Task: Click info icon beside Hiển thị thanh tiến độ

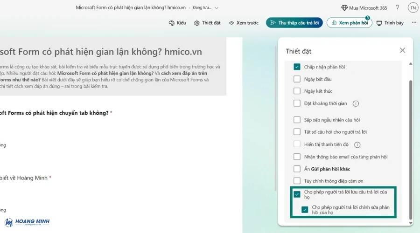Action: [357, 145]
